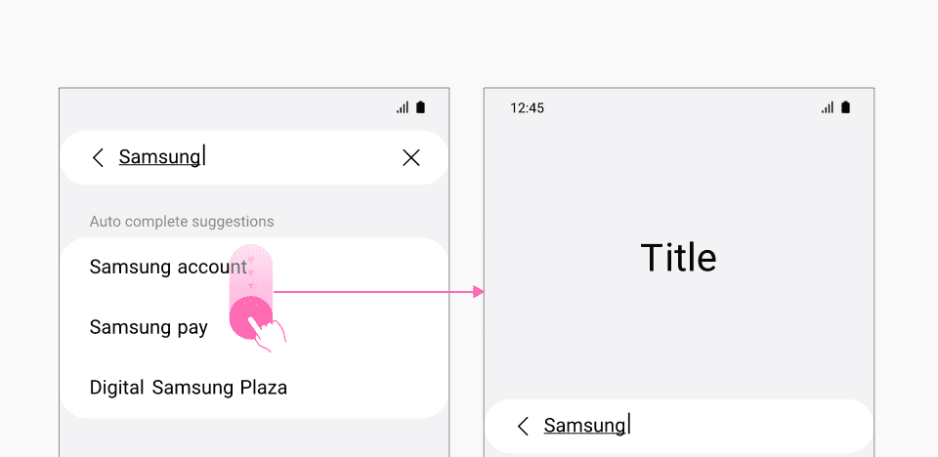
Task: Tap signal strength icon on left phone
Action: pyautogui.click(x=403, y=107)
